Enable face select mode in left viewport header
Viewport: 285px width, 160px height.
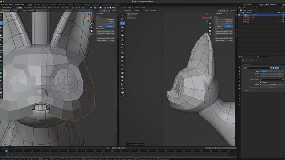point(21,8)
